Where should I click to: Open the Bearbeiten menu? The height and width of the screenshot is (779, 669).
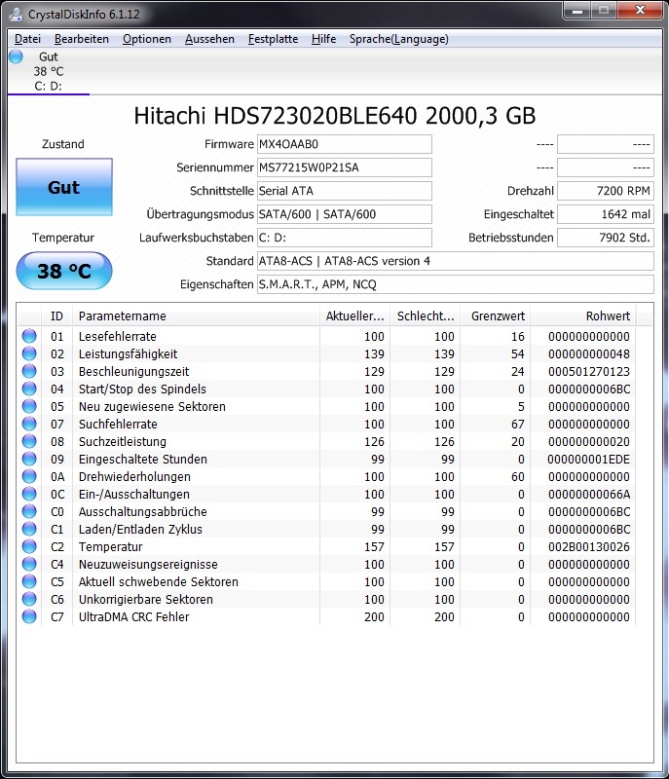tap(82, 39)
